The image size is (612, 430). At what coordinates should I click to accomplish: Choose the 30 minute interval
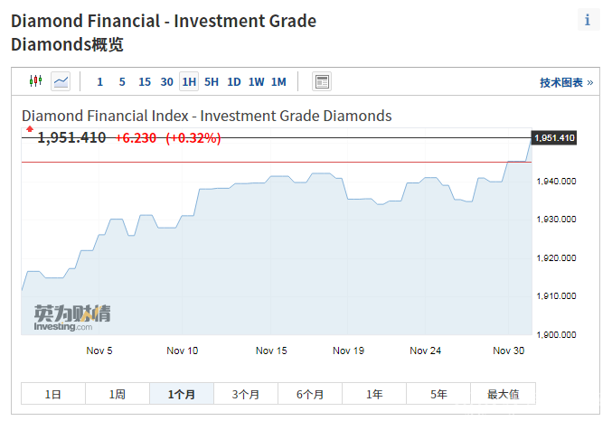tap(166, 82)
